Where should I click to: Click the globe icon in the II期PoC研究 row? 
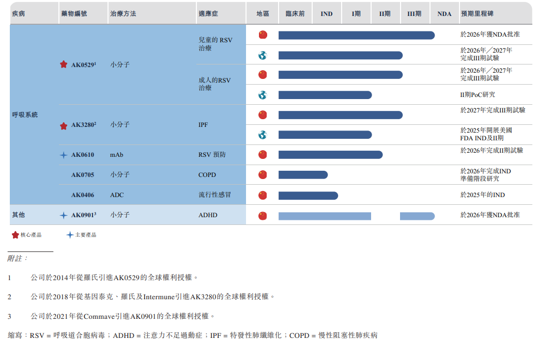point(263,95)
